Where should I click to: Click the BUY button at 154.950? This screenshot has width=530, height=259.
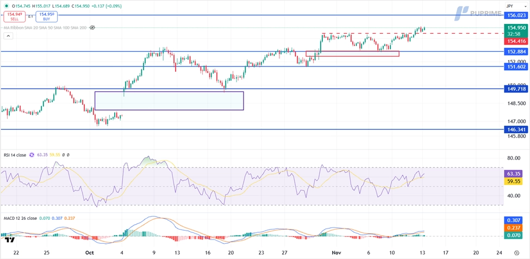47,17
